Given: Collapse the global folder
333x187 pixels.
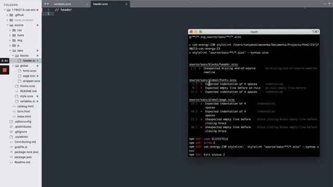Looking at the screenshot, I should click(13, 66).
